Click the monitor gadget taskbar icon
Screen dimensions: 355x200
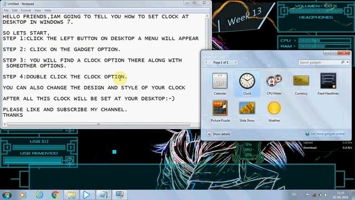click(x=120, y=195)
